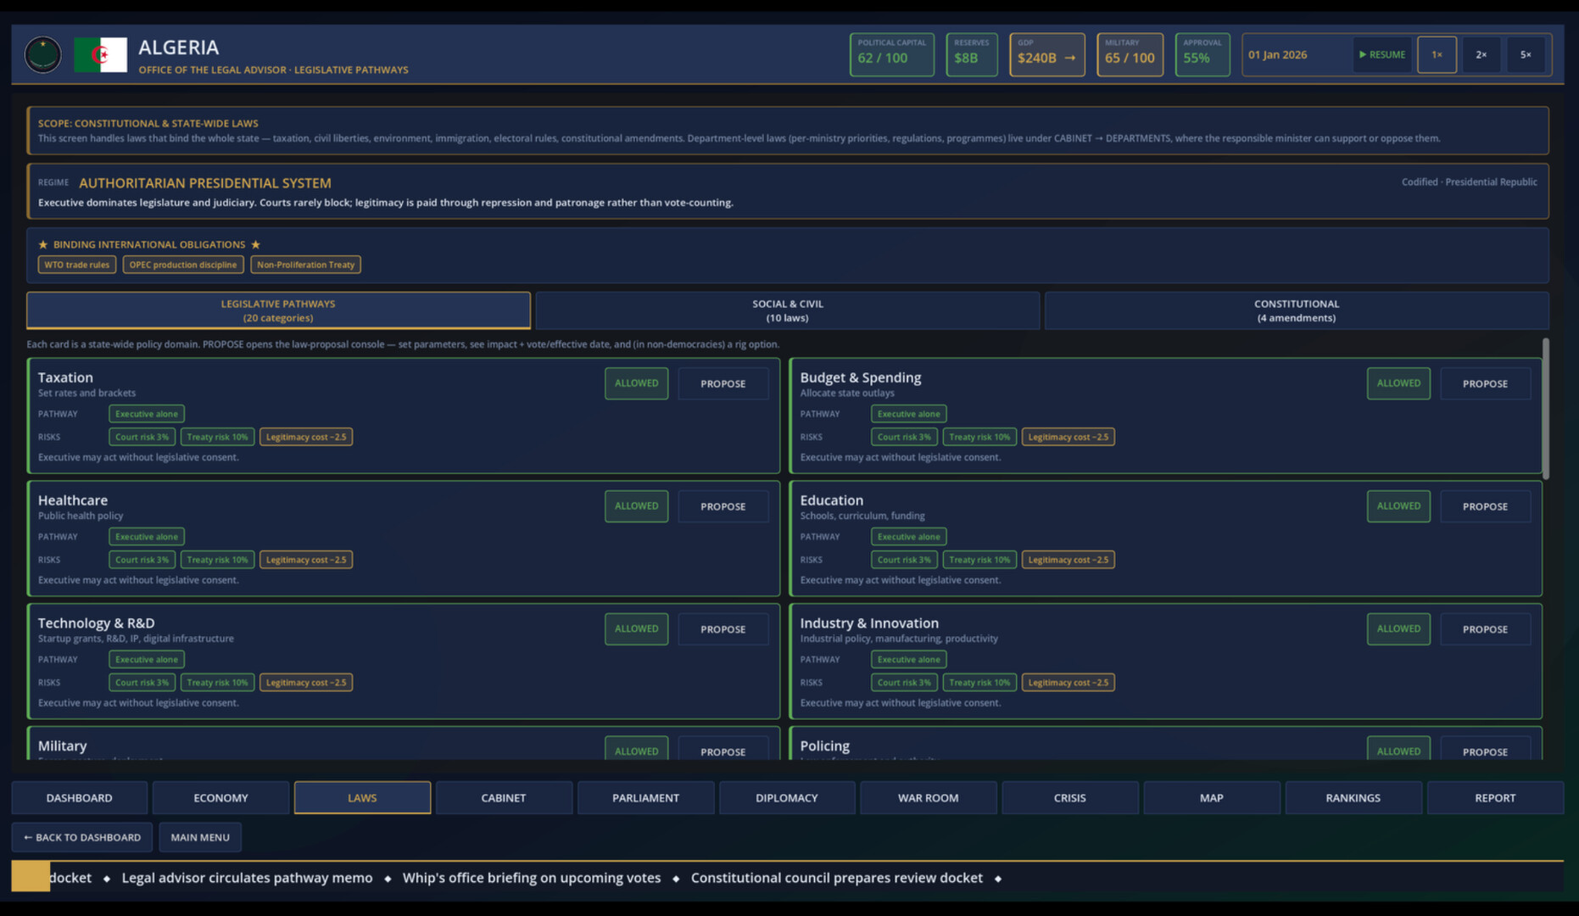Screen dimensions: 1579x916
Task: Propose an Education law
Action: 1485,506
